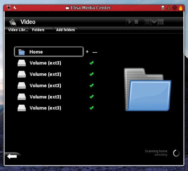
Task: Toggle the green checkmark of fourth Volume (ext3)
Action: [x=92, y=97]
